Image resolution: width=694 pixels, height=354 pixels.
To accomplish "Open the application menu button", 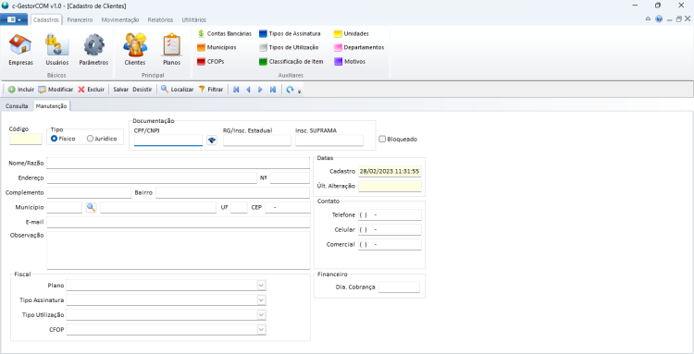I will point(14,20).
